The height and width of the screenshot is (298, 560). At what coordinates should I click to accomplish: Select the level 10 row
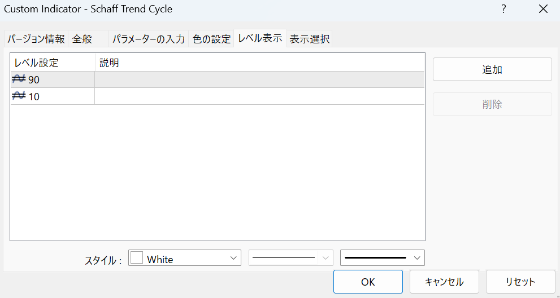(x=226, y=96)
